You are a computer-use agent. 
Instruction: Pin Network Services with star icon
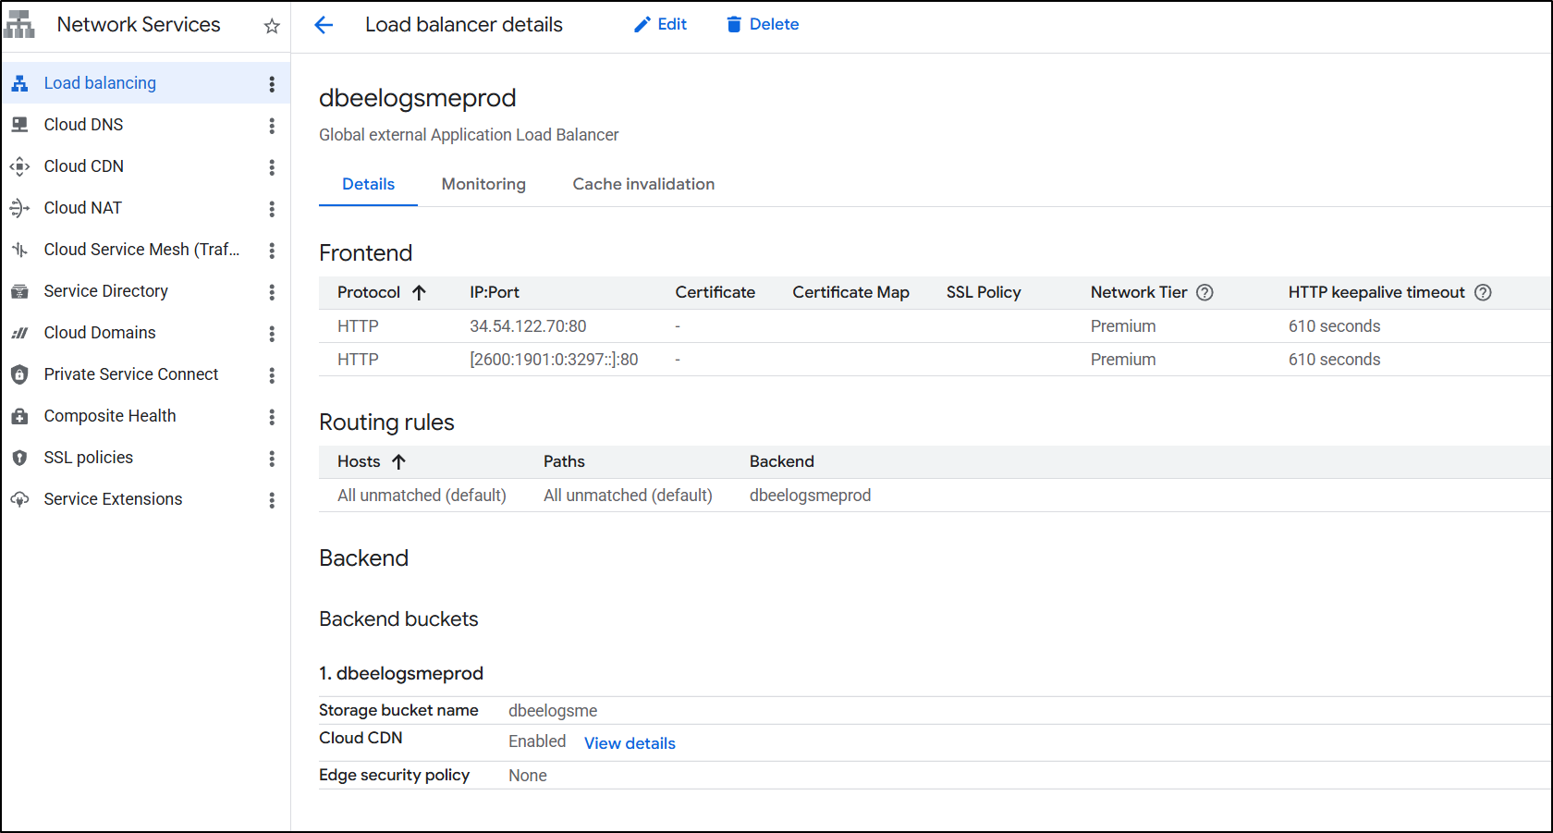click(x=272, y=26)
